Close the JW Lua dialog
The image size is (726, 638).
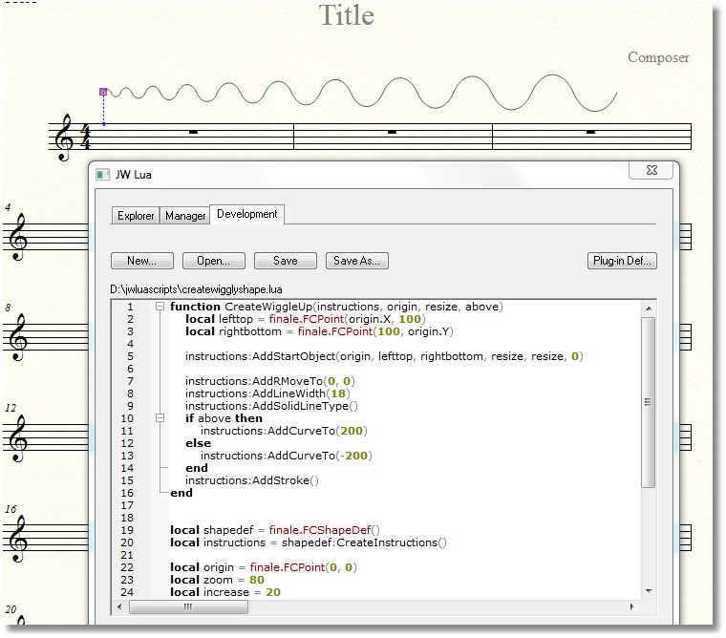coord(651,172)
